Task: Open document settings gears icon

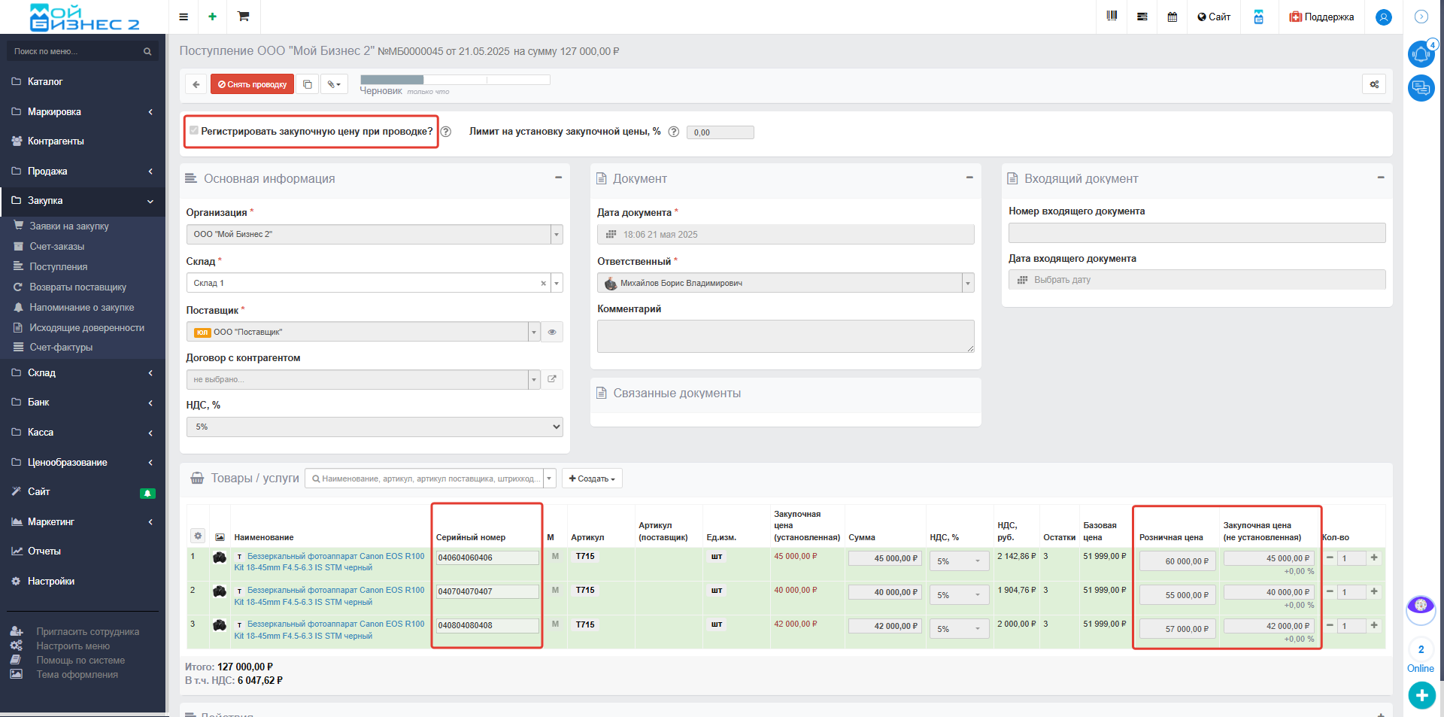Action: tap(1374, 84)
